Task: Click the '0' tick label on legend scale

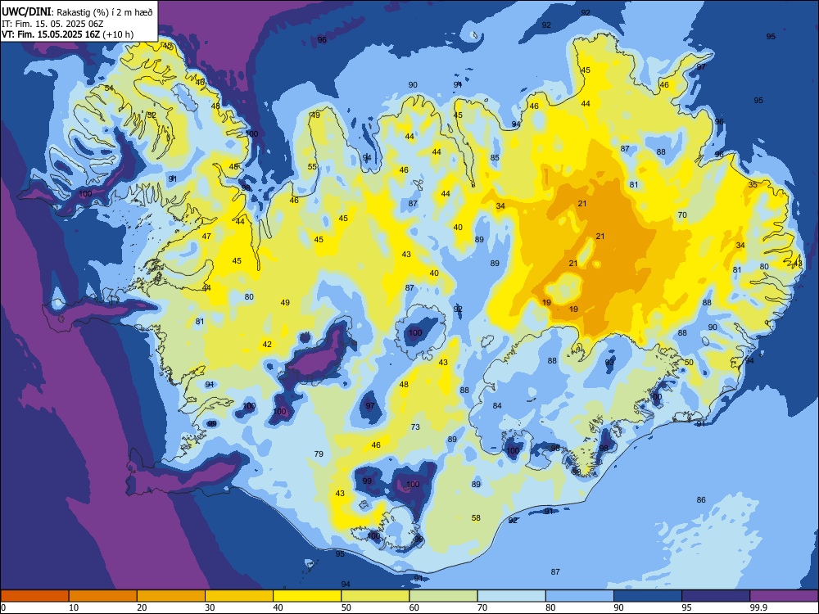Action: pos(3,607)
